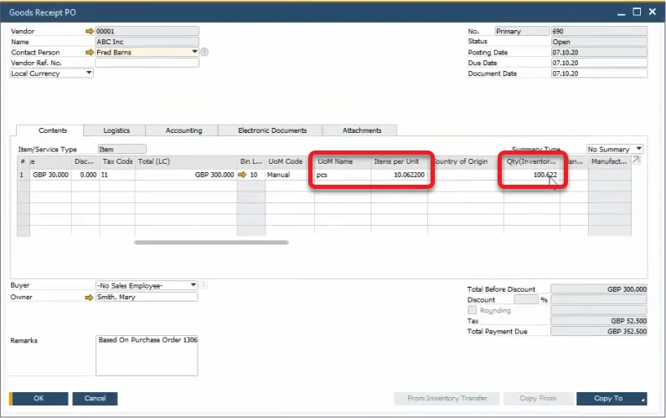
Task: Open the Buyer sales employee dropdown
Action: (x=194, y=285)
